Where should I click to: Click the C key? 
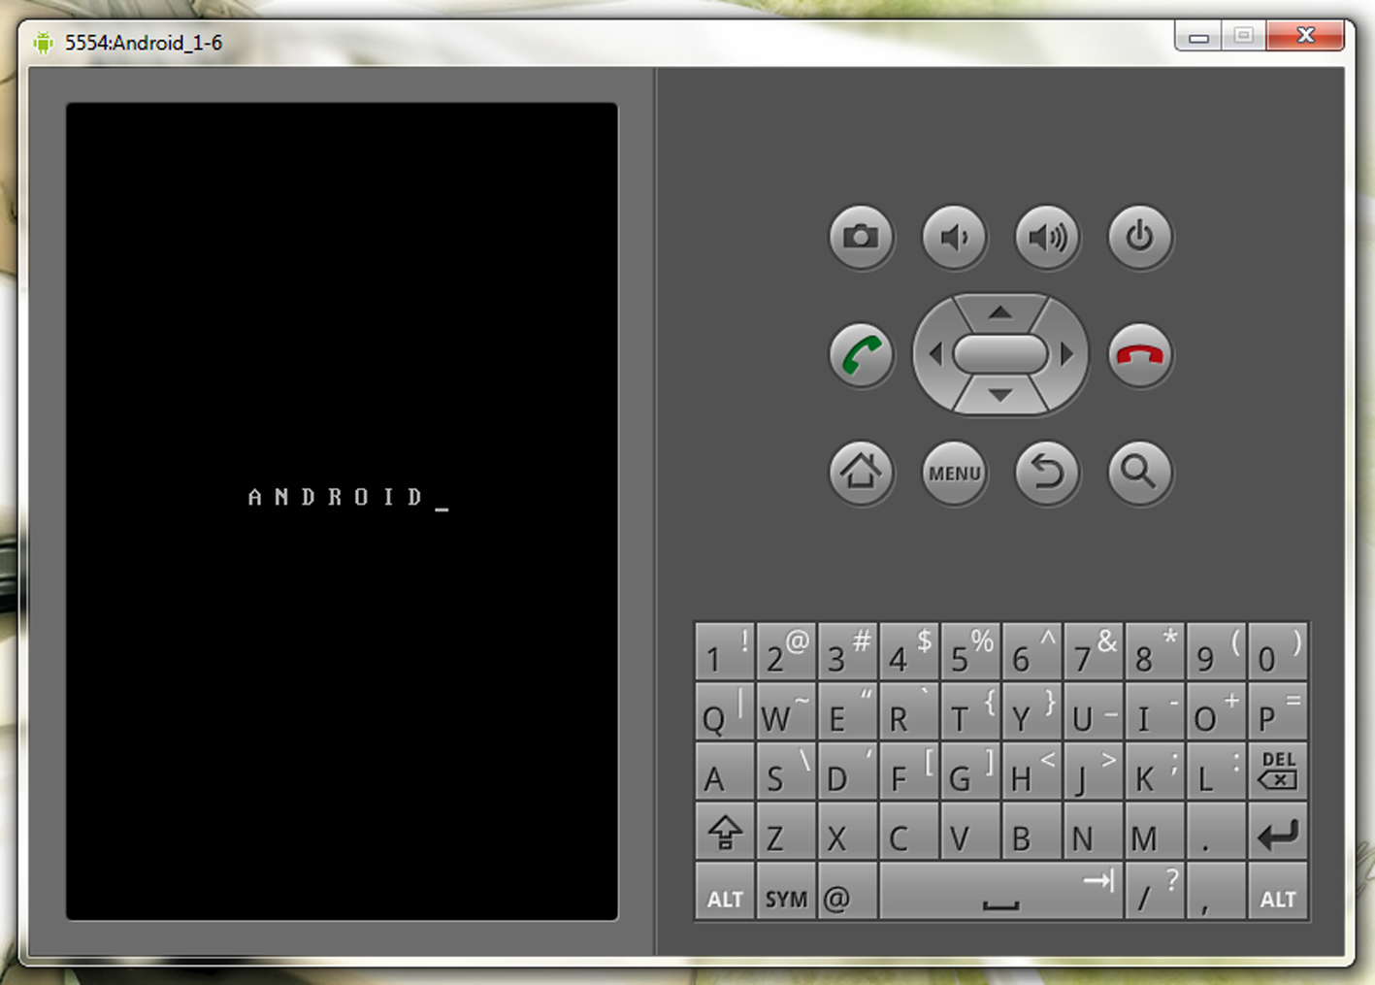click(x=909, y=832)
